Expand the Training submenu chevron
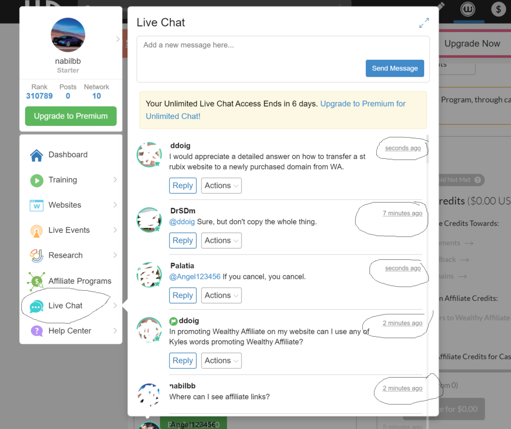The height and width of the screenshot is (429, 511). point(115,180)
